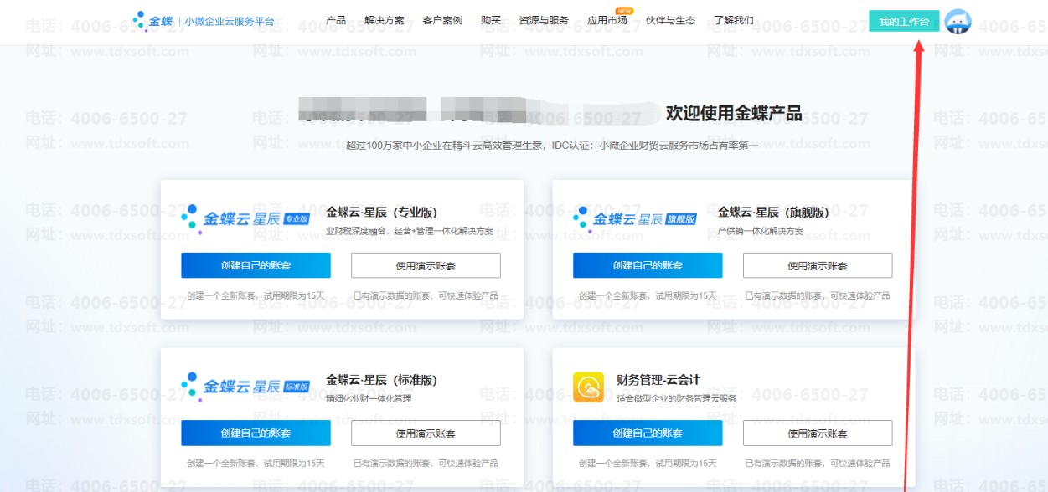Expand the 伙伴与生态 menu
This screenshot has height=492, width=1048.
670,20
